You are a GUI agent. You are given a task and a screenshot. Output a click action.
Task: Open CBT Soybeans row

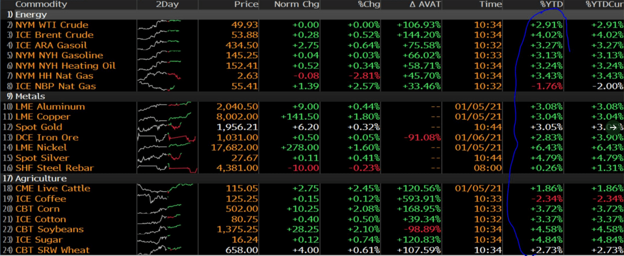click(49, 229)
